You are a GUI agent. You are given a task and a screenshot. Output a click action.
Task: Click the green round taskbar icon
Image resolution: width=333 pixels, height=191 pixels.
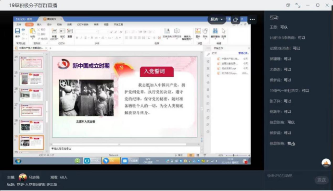(77, 161)
